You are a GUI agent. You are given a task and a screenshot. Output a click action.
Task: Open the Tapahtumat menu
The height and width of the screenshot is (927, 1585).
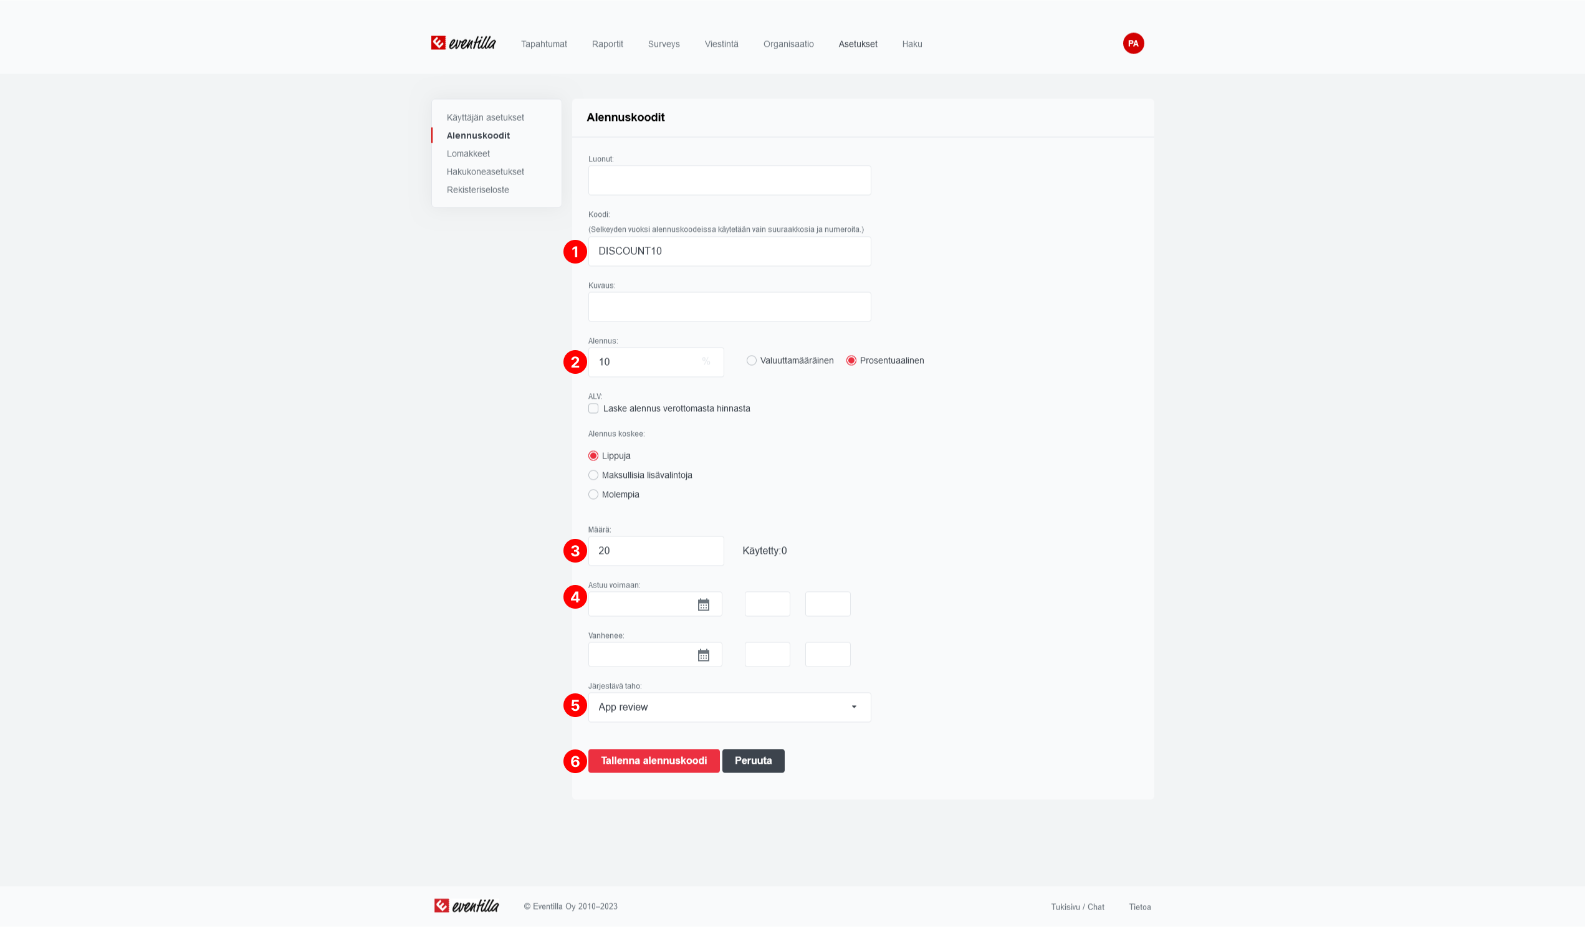(543, 44)
